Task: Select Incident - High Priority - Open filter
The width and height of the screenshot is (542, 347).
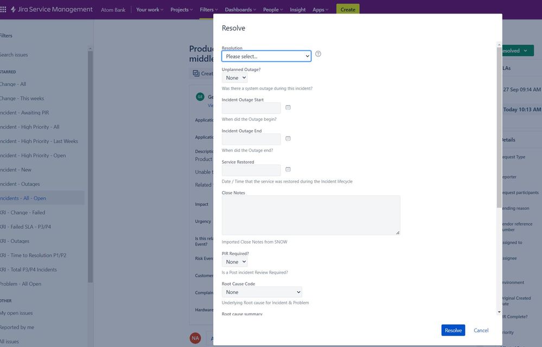Action: (x=33, y=156)
